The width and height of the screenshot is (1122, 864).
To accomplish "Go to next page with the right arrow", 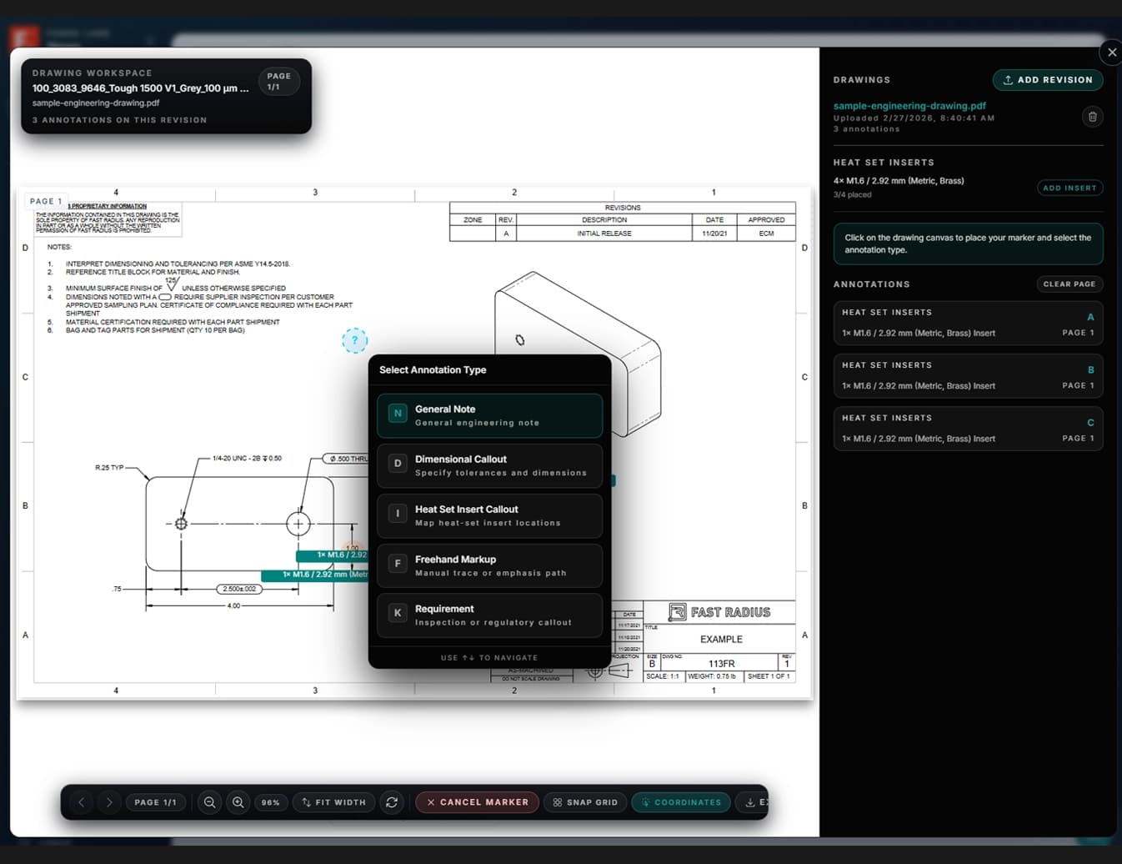I will coord(109,801).
